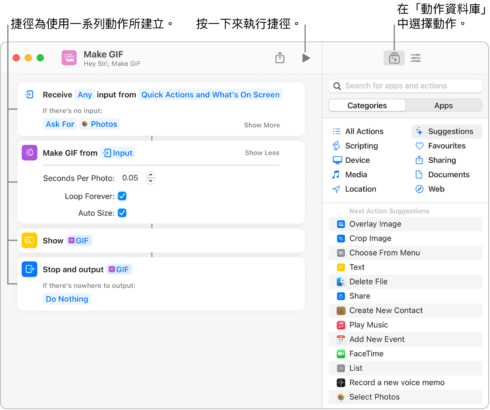
Task: Switch to the Apps tab
Action: (x=443, y=105)
